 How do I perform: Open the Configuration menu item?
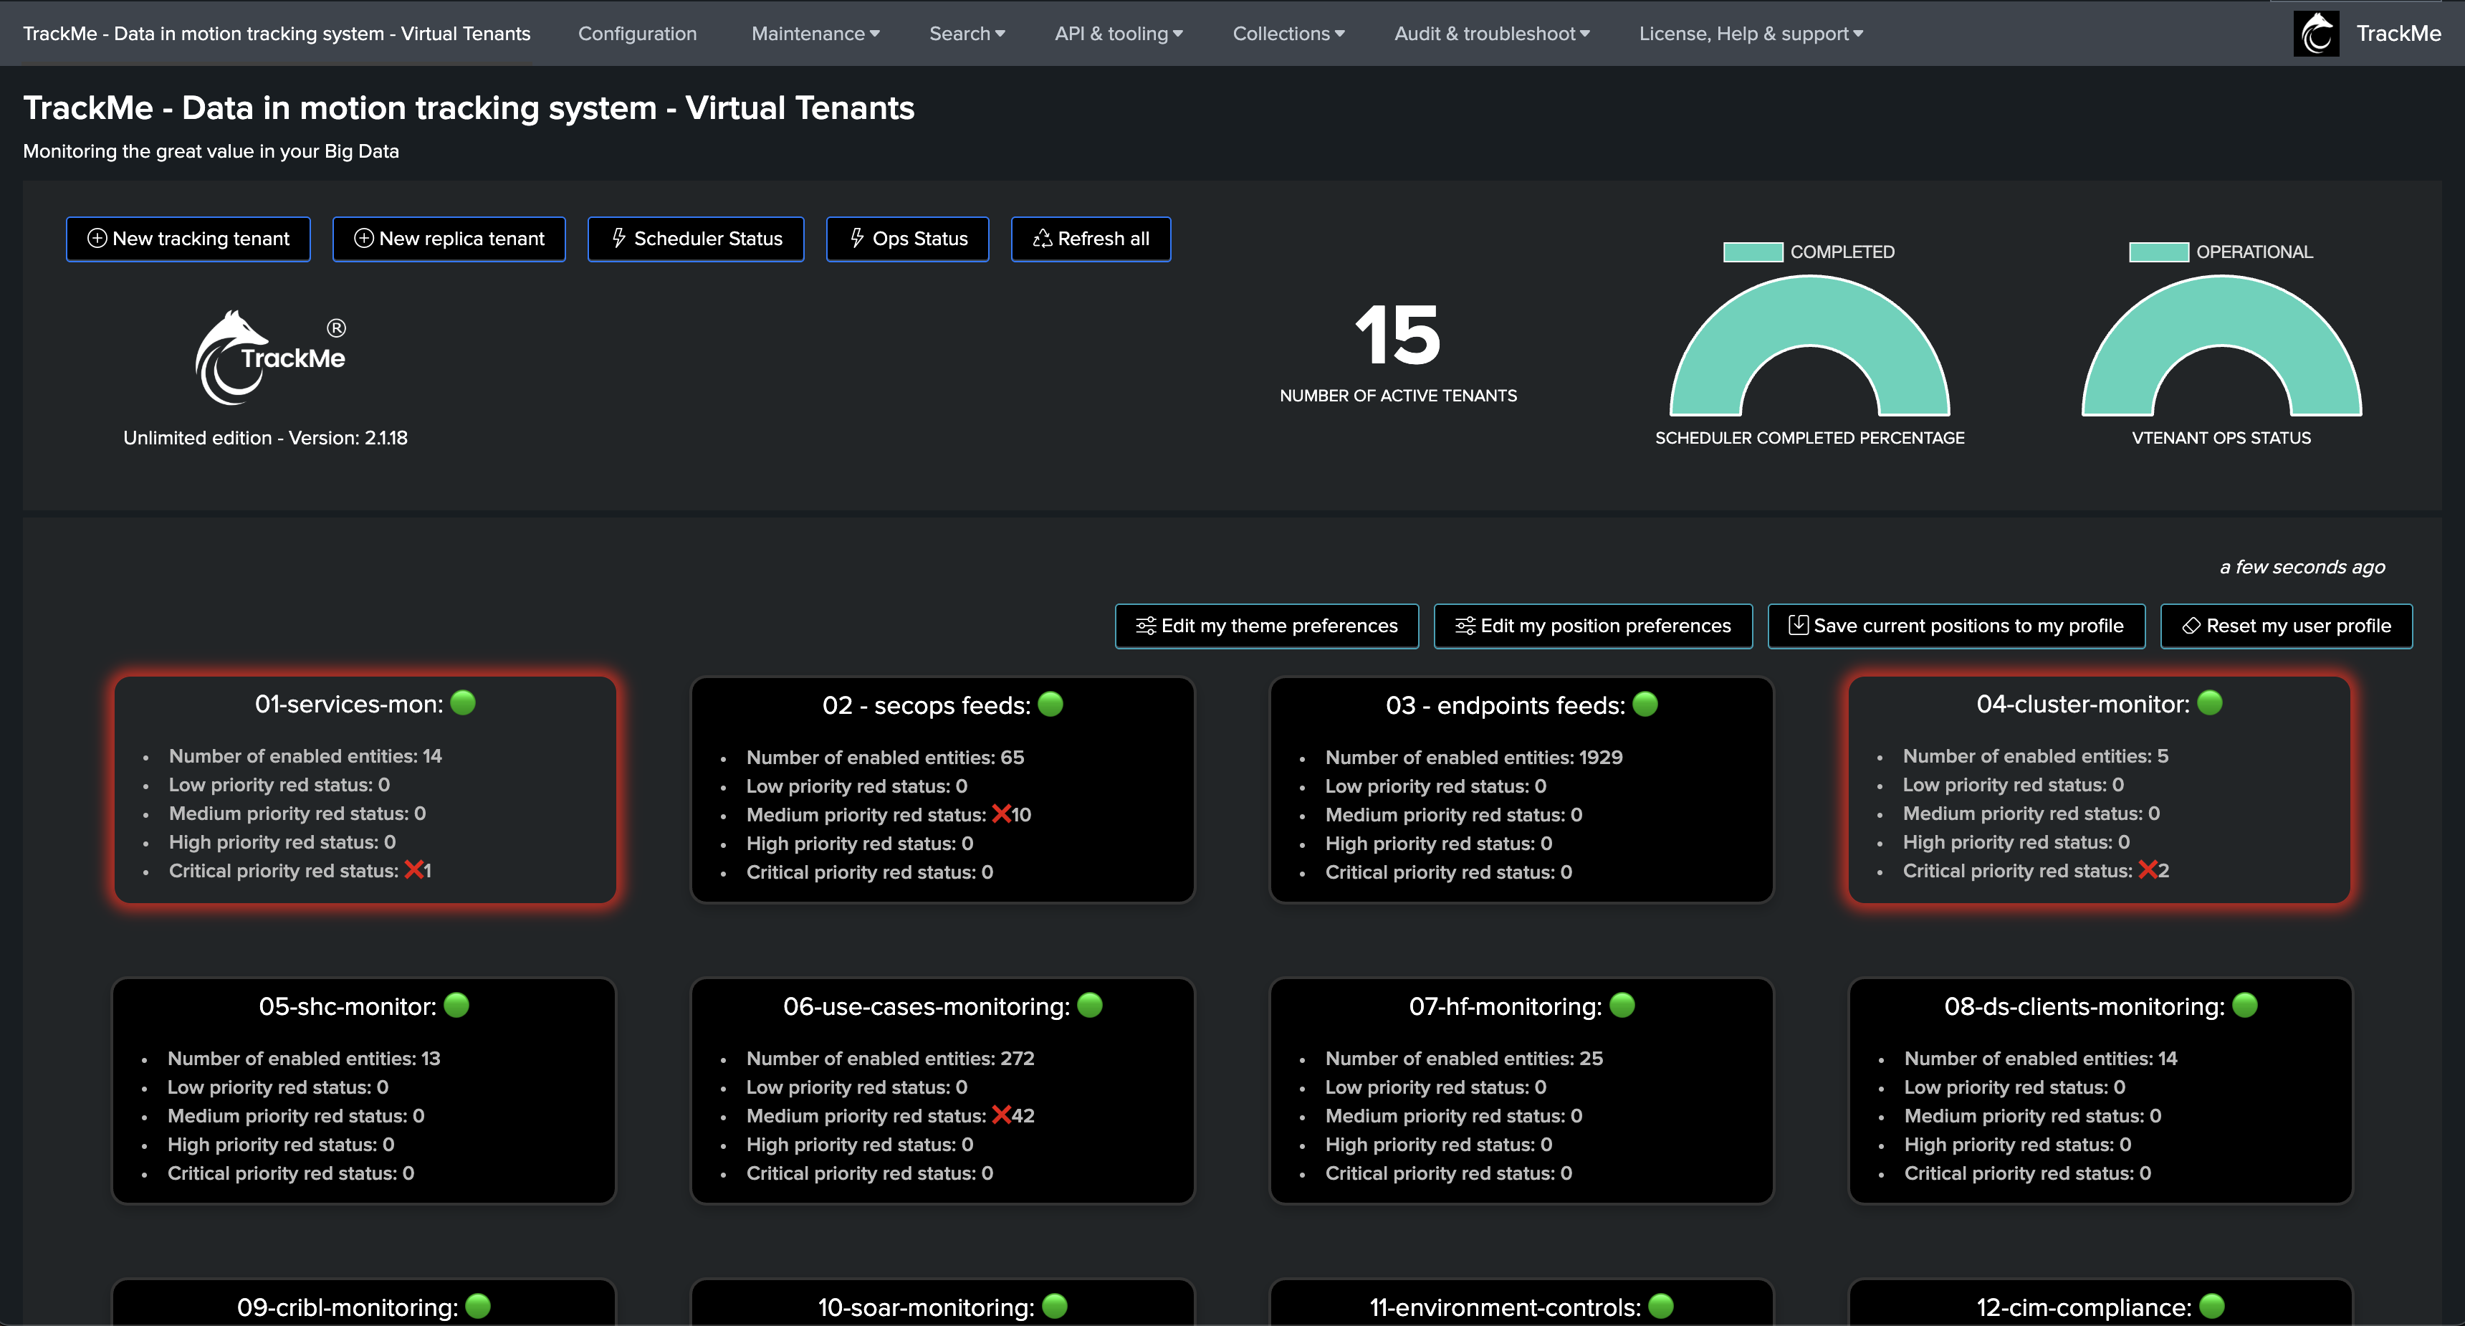point(637,34)
